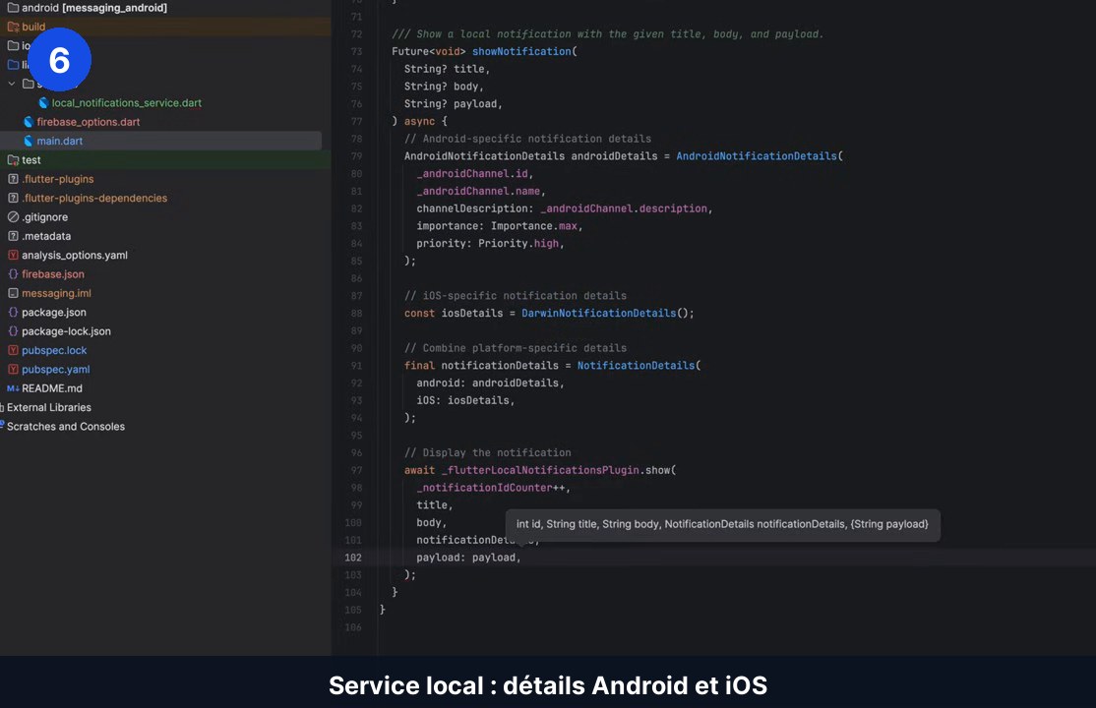Click the test folder icon
1096x708 pixels.
point(13,160)
